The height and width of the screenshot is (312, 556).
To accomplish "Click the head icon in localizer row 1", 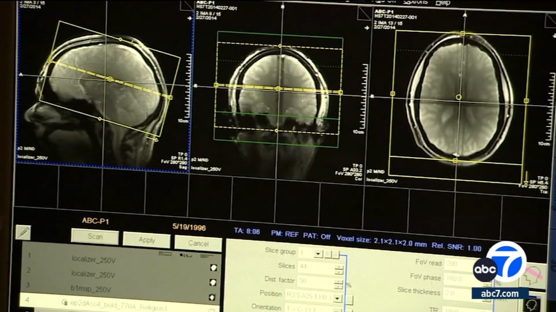I will 213,268.
